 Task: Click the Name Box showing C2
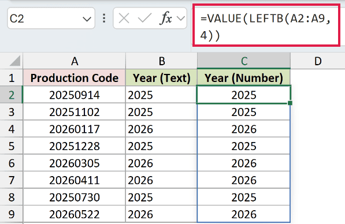coord(51,18)
